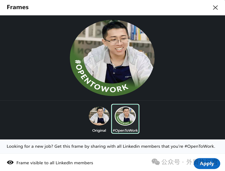Apply the selected frame
The width and height of the screenshot is (225, 171).
207,164
